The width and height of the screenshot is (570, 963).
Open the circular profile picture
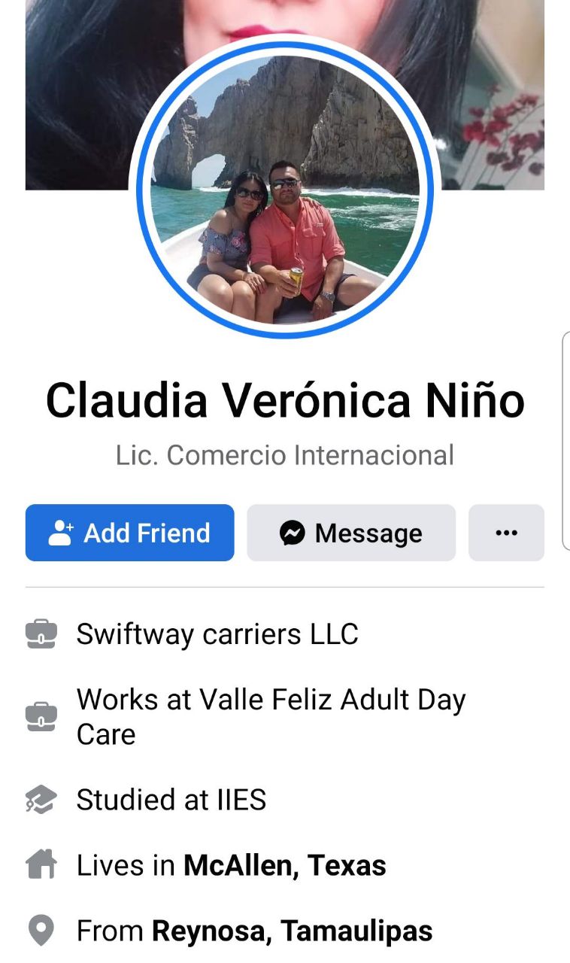click(x=285, y=190)
